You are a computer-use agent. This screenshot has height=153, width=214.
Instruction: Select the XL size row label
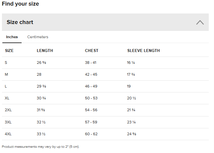tap(7, 98)
